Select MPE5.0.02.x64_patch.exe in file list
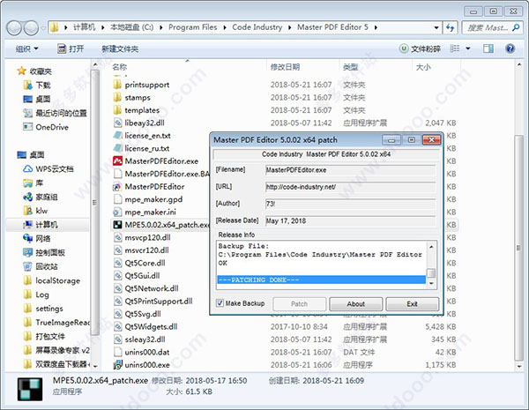 point(167,225)
